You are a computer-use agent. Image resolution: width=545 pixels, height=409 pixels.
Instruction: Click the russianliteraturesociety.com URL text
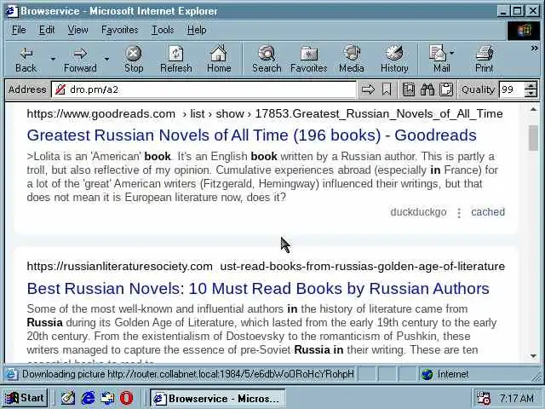point(266,267)
